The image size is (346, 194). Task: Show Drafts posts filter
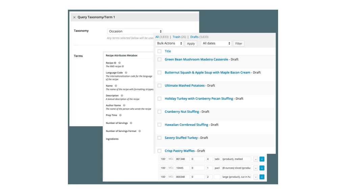194,37
